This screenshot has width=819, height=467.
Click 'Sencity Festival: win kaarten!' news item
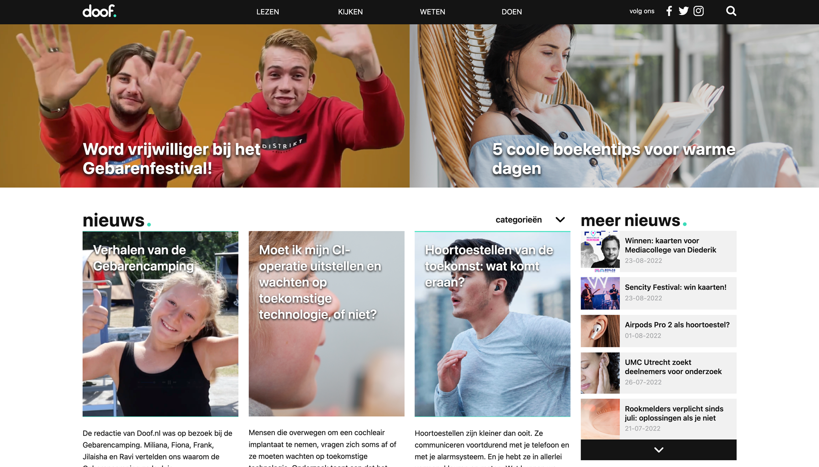tap(658, 293)
